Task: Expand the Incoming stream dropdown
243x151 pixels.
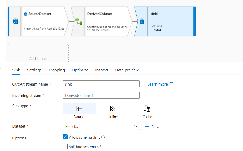Action: (x=101, y=95)
